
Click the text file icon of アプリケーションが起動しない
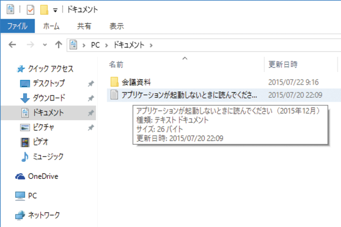[114, 95]
